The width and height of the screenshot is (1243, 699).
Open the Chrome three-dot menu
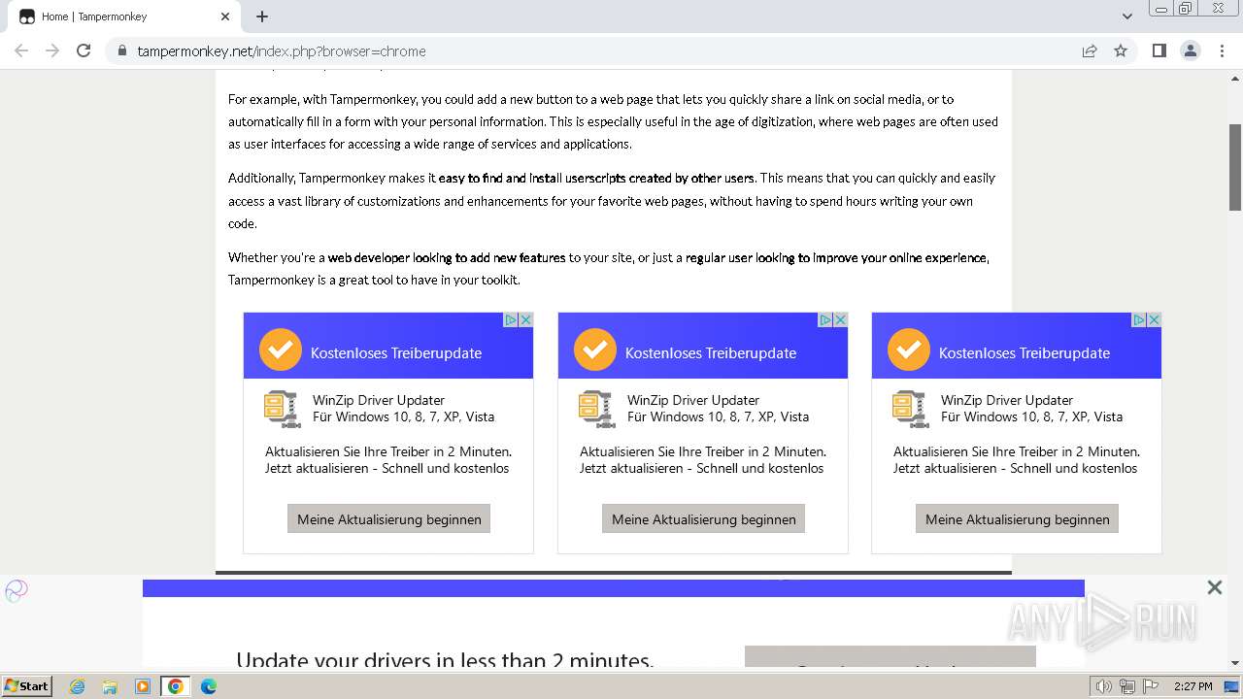[x=1222, y=50]
